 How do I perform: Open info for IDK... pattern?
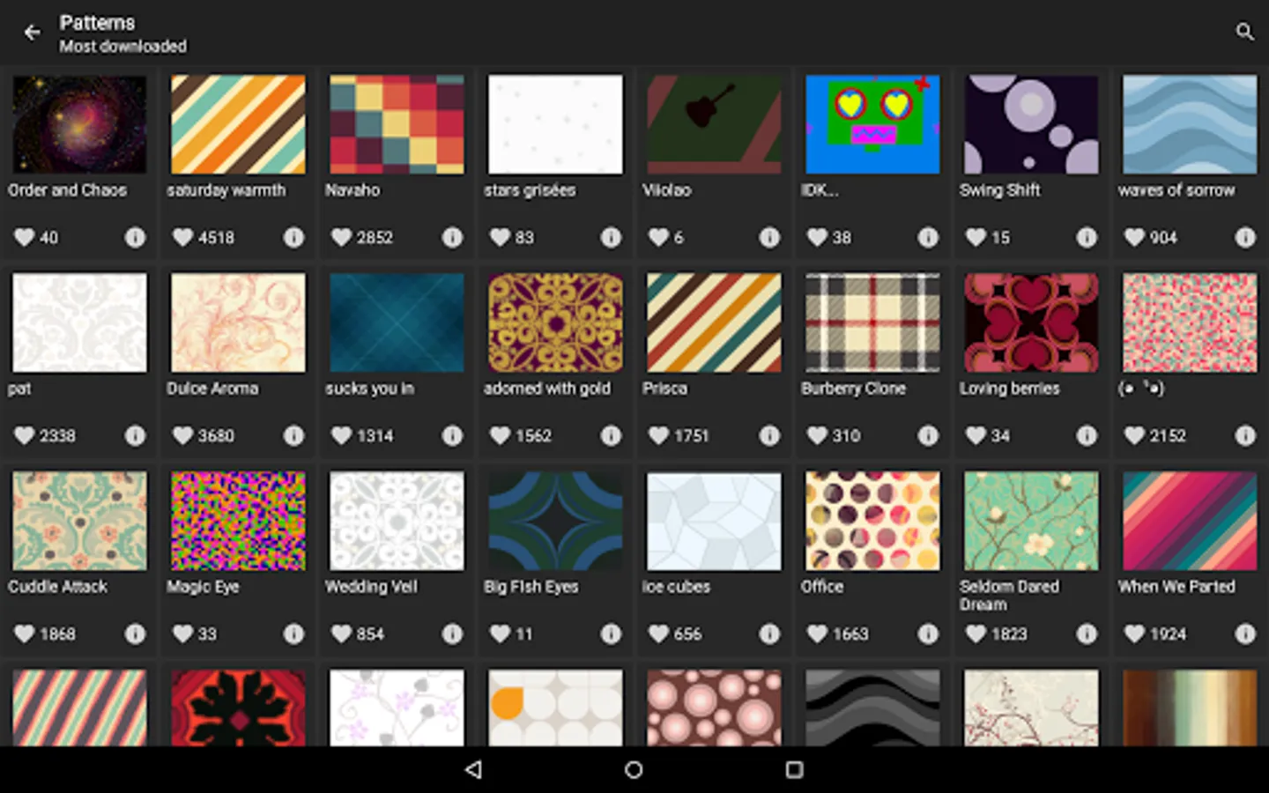pos(928,237)
